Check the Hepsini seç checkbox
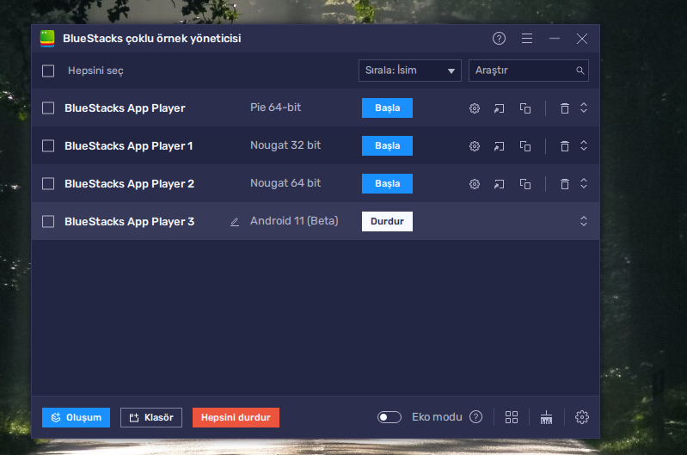 [48, 71]
